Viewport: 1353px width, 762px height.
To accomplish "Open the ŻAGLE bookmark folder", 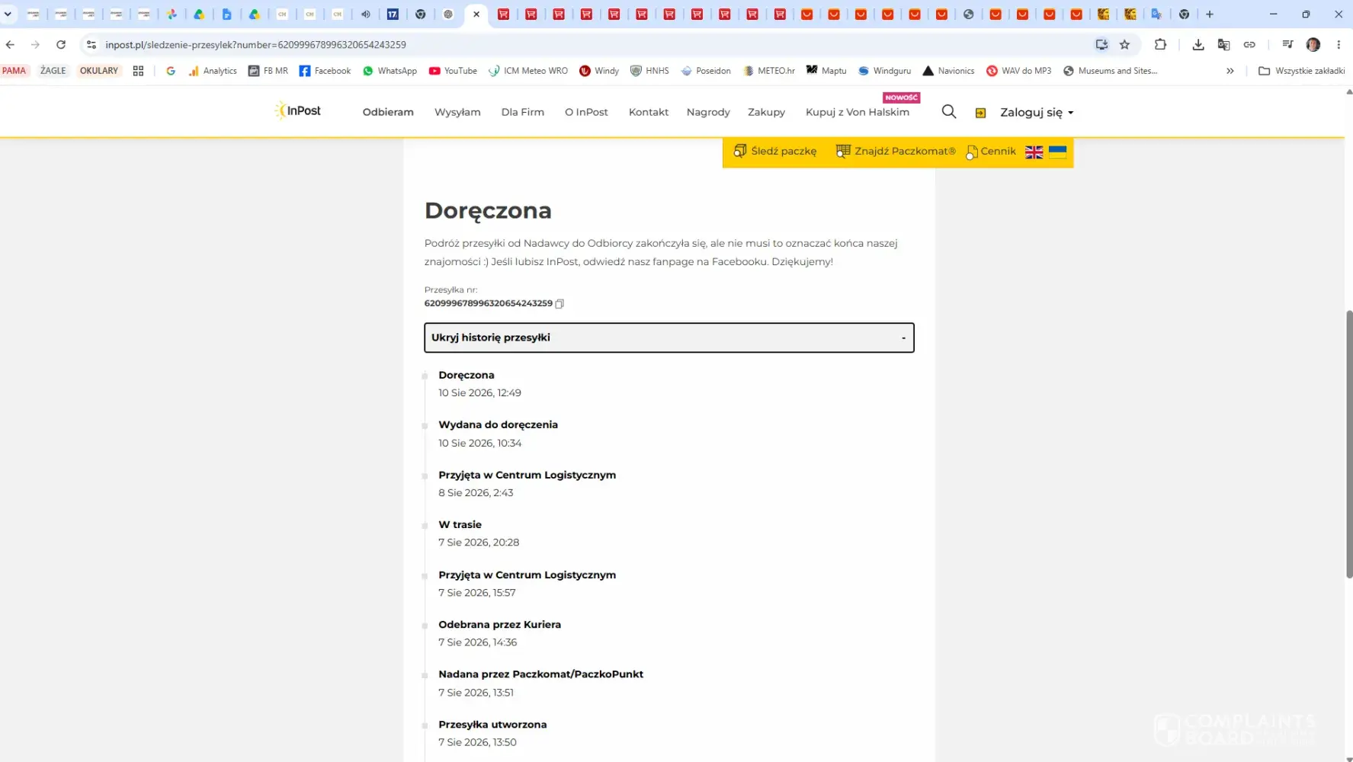I will pos(53,71).
